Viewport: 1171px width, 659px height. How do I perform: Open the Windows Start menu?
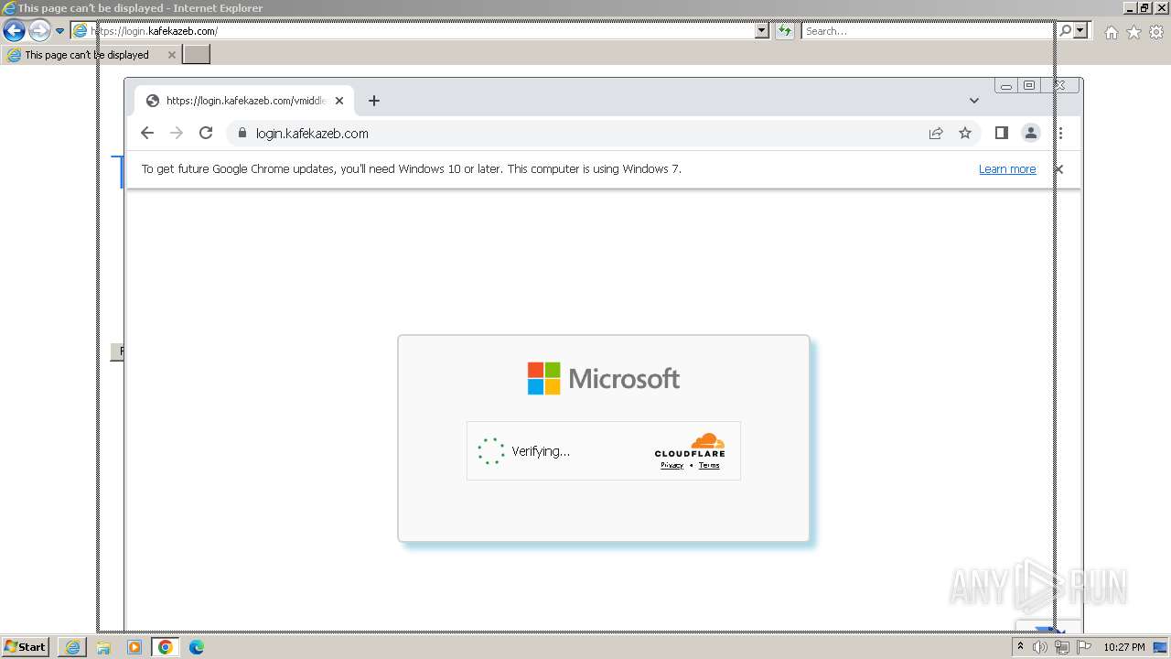tap(26, 647)
